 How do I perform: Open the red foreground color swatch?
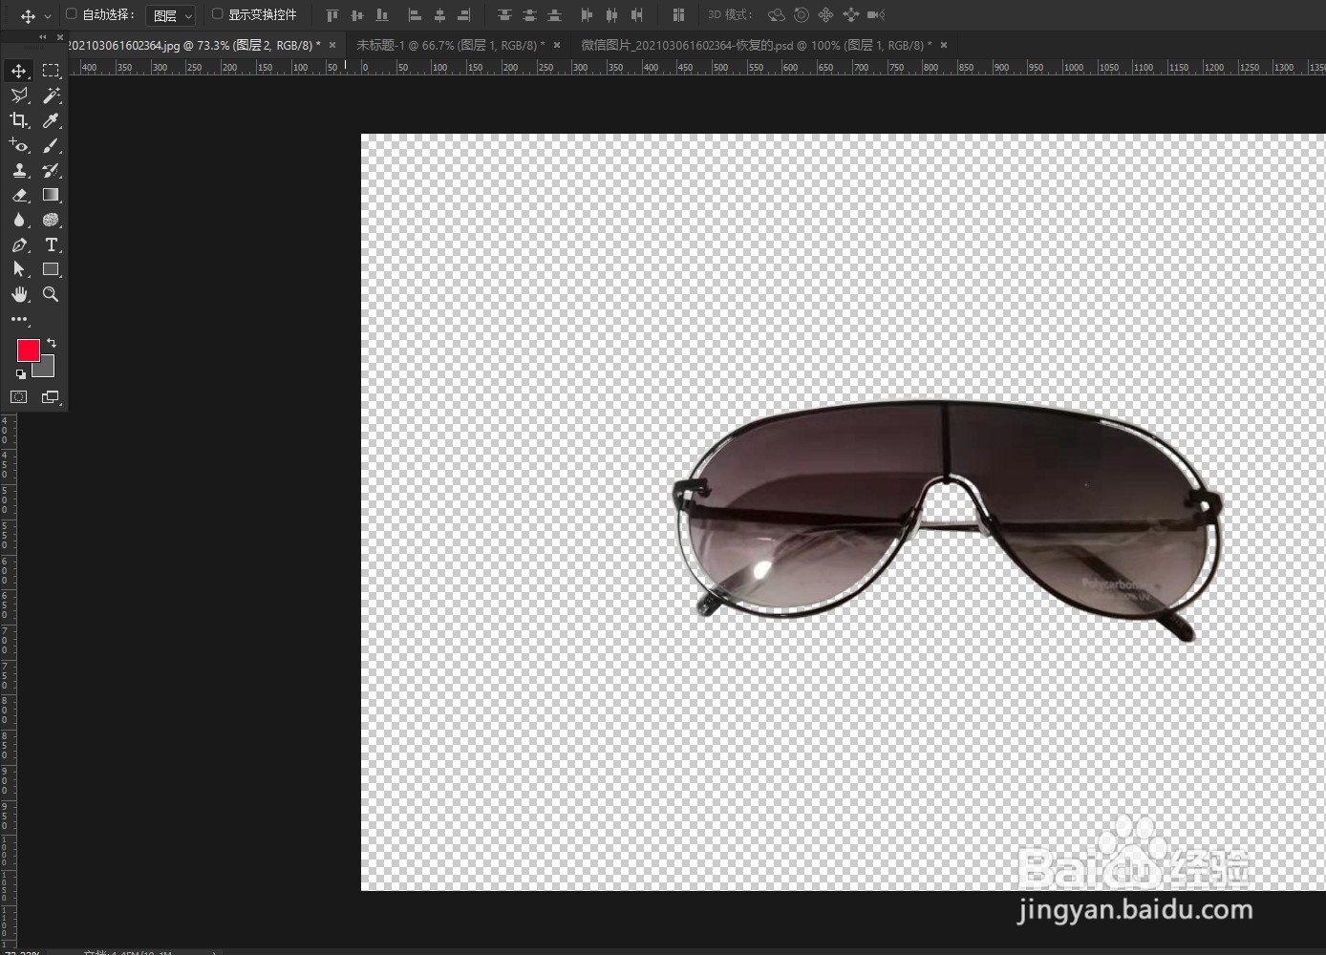tap(27, 350)
